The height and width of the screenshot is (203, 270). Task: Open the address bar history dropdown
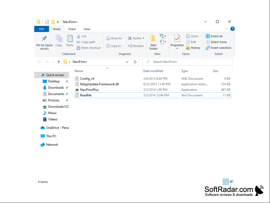[x=127, y=62]
